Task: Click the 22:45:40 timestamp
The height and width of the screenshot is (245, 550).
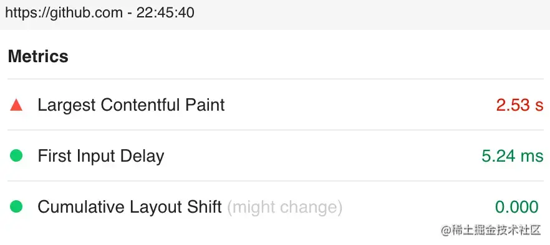Action: pos(165,13)
